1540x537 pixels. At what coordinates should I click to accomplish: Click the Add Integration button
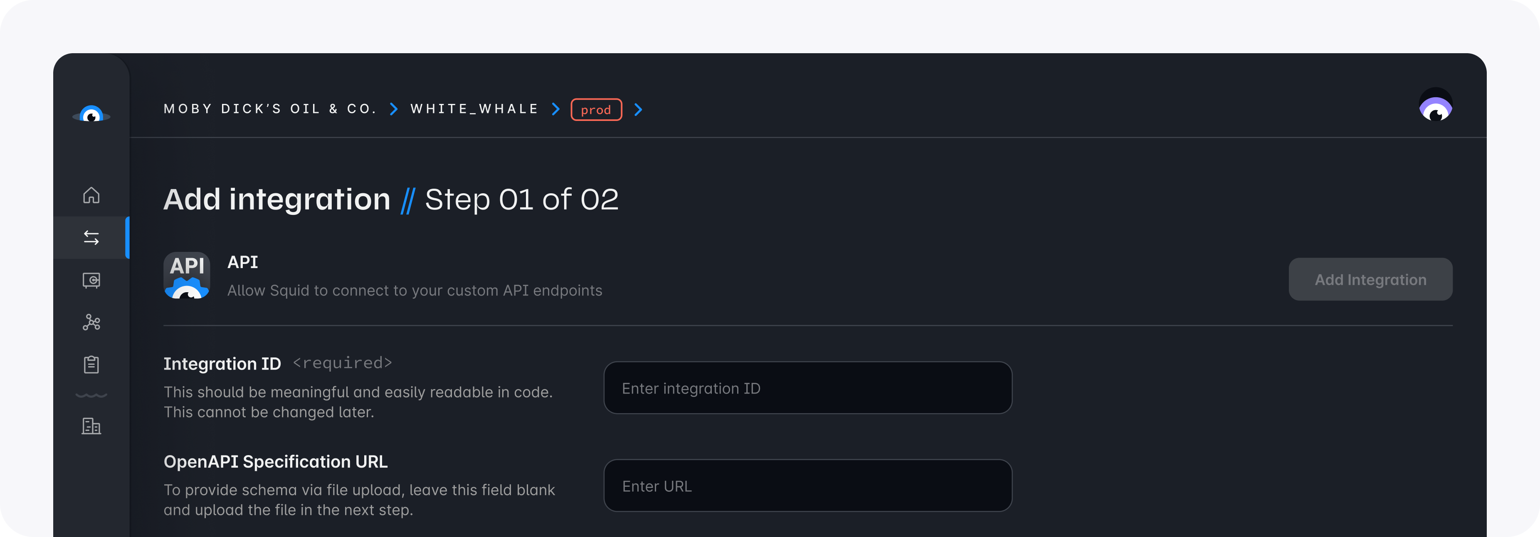[1370, 280]
